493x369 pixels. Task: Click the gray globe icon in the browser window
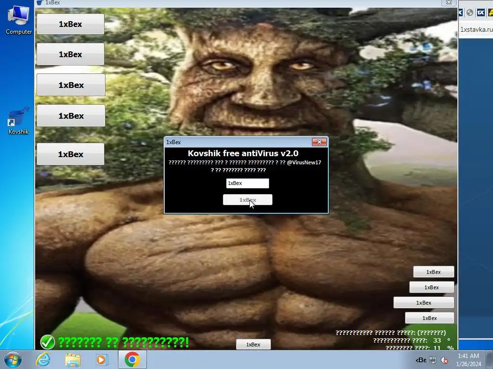470,12
